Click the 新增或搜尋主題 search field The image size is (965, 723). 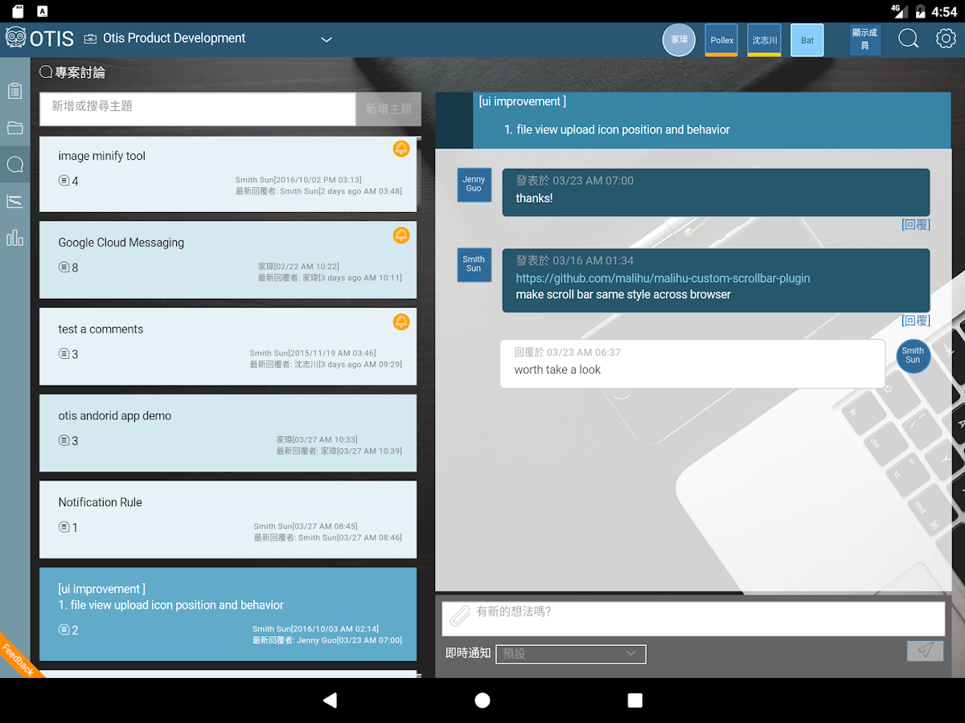[197, 108]
